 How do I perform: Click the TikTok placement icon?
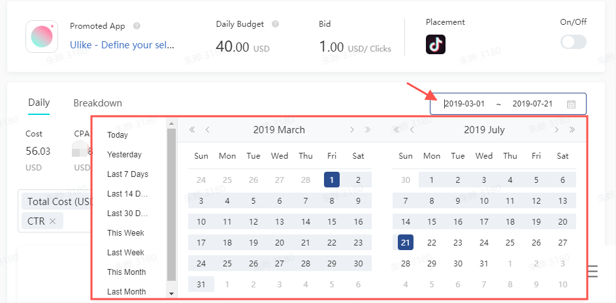tap(436, 44)
